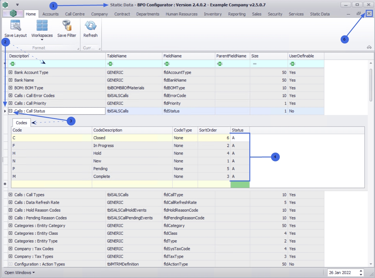
Task: Expand the Calls : Hold Reason Codes row
Action: [11, 210]
